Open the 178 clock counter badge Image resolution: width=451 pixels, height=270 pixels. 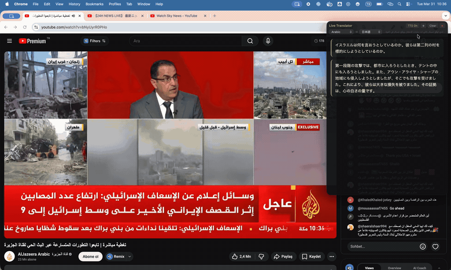coord(319,41)
